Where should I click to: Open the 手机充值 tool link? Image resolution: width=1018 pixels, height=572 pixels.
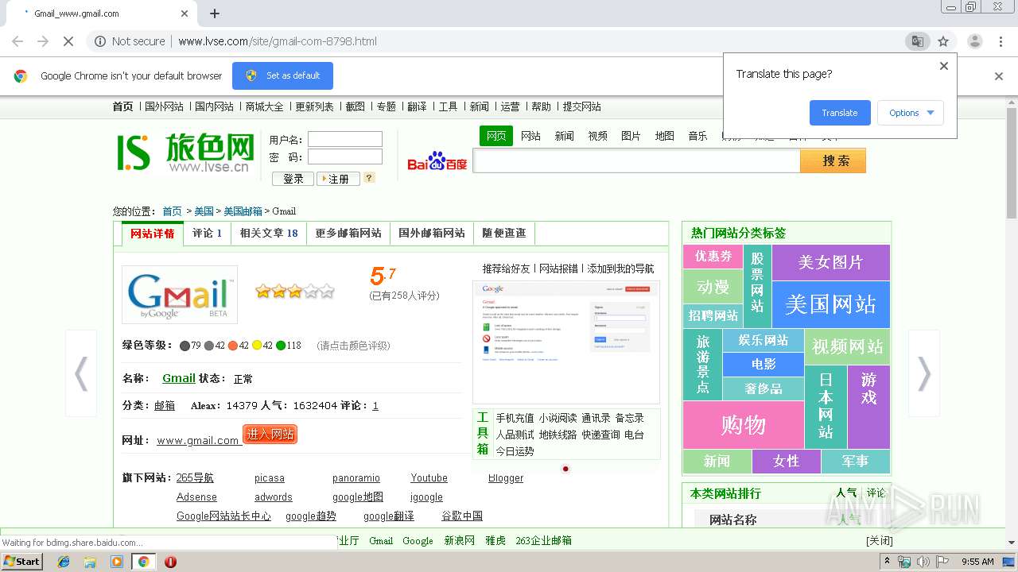pos(515,418)
